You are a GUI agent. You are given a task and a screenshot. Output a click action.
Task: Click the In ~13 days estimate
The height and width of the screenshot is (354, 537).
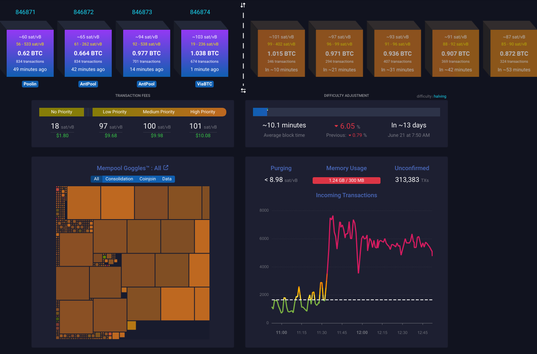409,125
